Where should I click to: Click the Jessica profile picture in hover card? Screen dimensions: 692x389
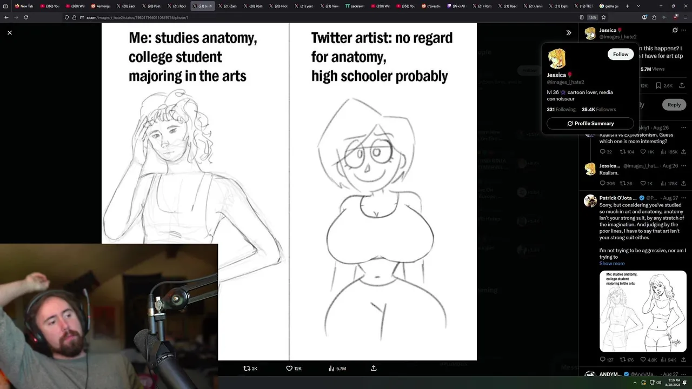pos(557,58)
